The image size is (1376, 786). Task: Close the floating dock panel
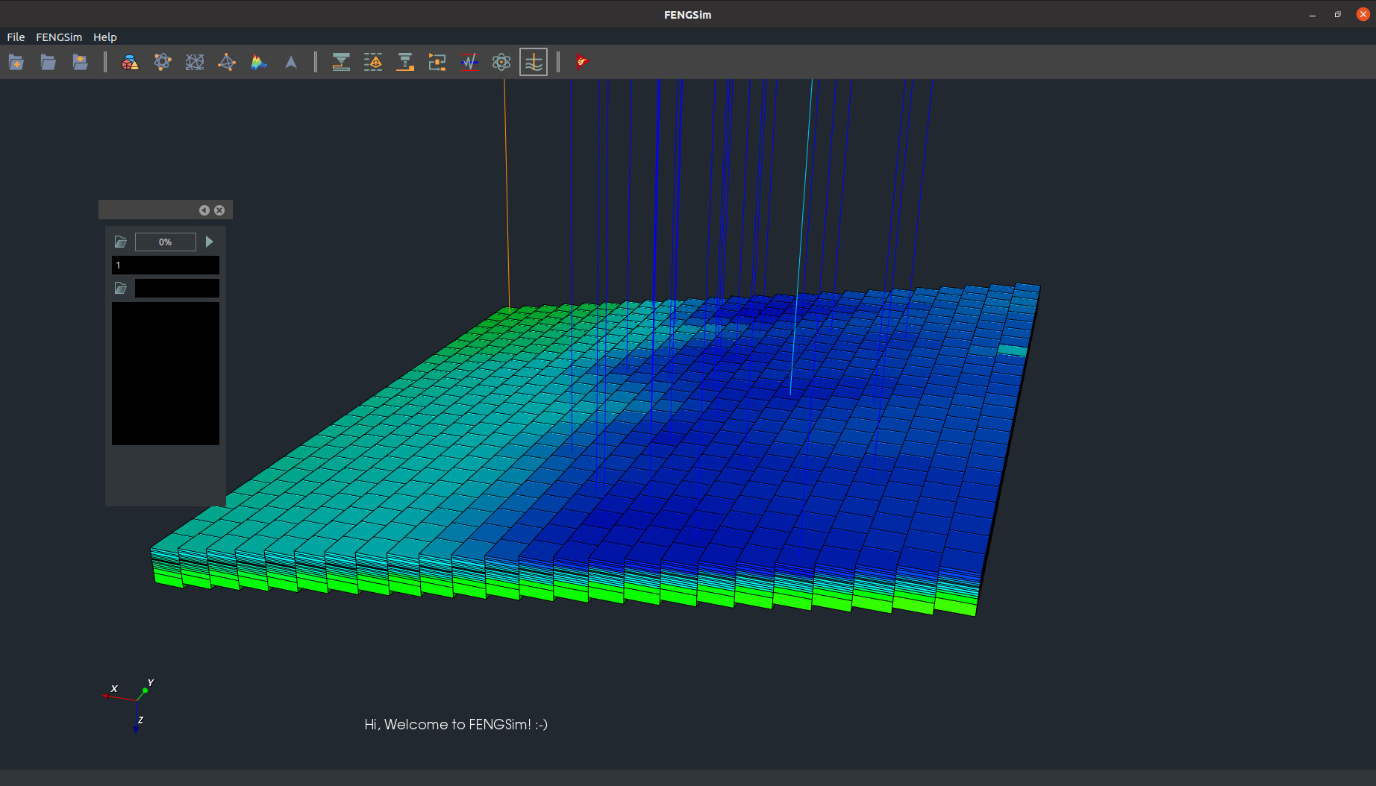[219, 210]
